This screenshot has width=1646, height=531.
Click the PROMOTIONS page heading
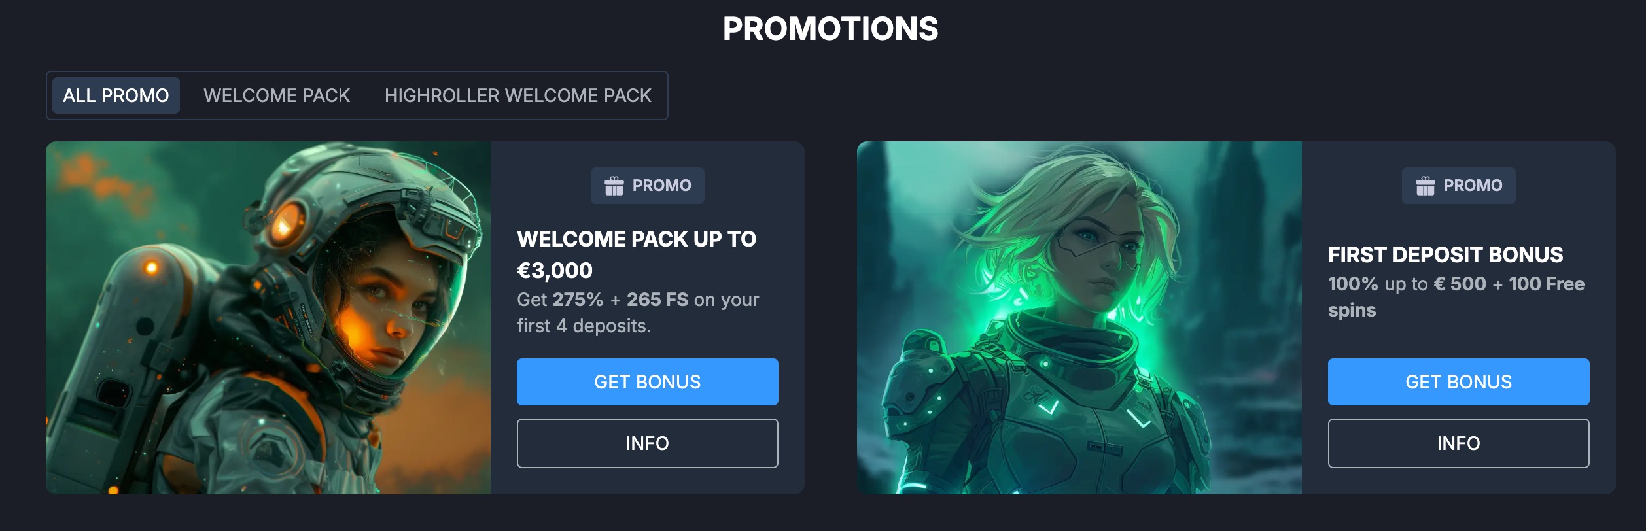tap(830, 29)
